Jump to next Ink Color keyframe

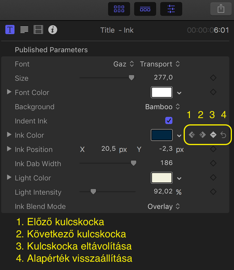(x=203, y=135)
